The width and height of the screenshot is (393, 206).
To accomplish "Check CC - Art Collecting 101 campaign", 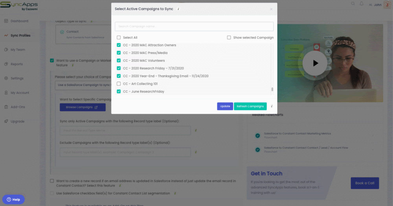I will click(x=119, y=84).
